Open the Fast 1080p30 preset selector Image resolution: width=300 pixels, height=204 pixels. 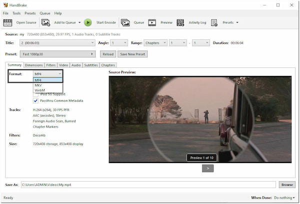point(58,54)
